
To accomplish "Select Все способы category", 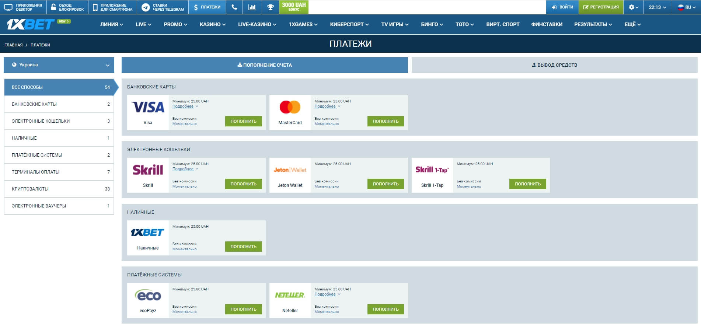I will pos(59,87).
